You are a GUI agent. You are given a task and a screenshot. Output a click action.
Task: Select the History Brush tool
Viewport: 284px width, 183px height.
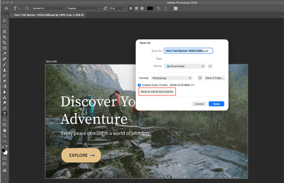pos(4,76)
